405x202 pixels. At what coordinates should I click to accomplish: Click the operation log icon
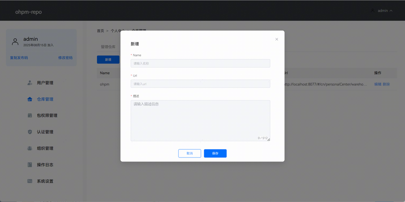click(x=30, y=165)
